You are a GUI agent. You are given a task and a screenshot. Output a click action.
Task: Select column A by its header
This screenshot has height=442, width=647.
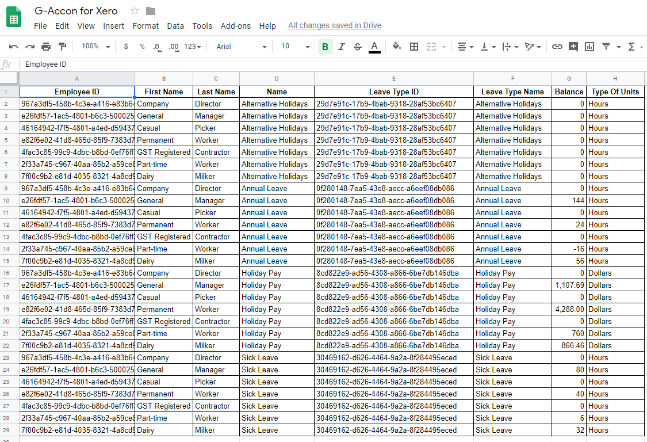click(x=77, y=78)
